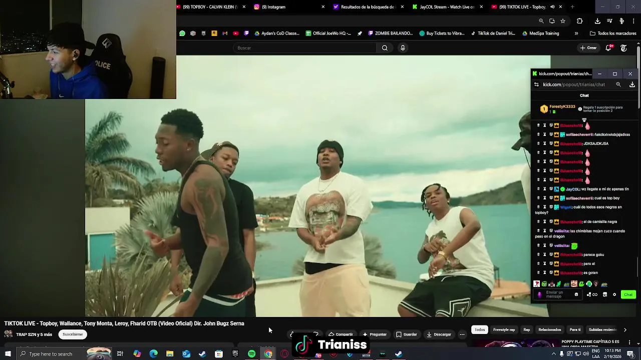Click the Crear button on YouTube
The image size is (641, 360).
click(x=588, y=48)
